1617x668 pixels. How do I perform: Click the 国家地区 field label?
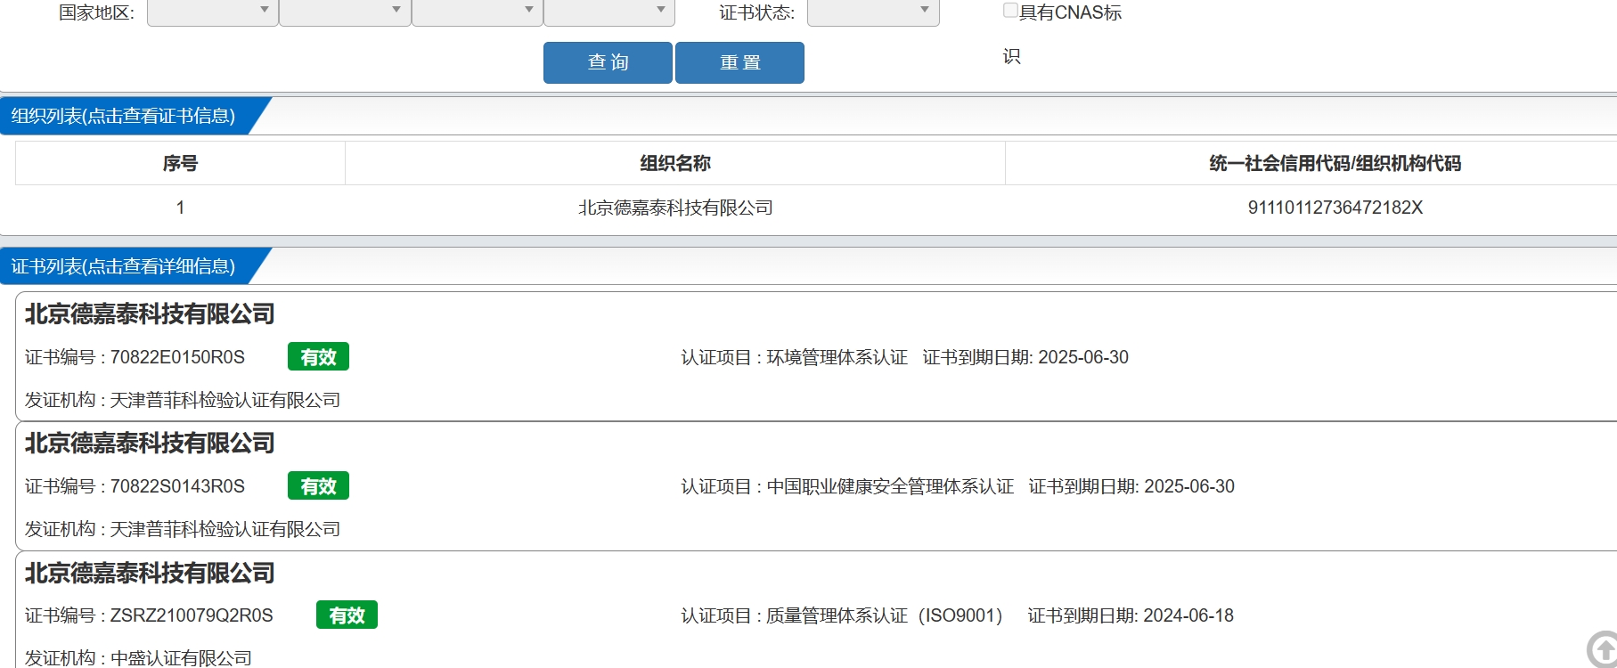pos(96,12)
